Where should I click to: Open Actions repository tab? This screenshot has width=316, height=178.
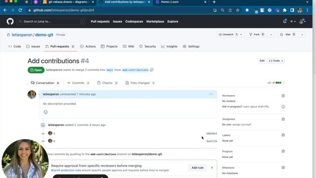tap(88, 46)
